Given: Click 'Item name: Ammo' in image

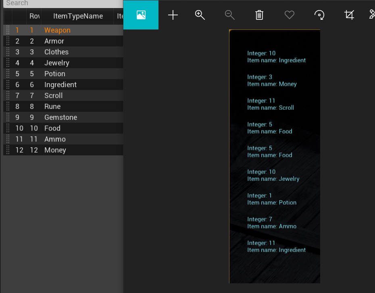Looking at the screenshot, I should click(272, 226).
